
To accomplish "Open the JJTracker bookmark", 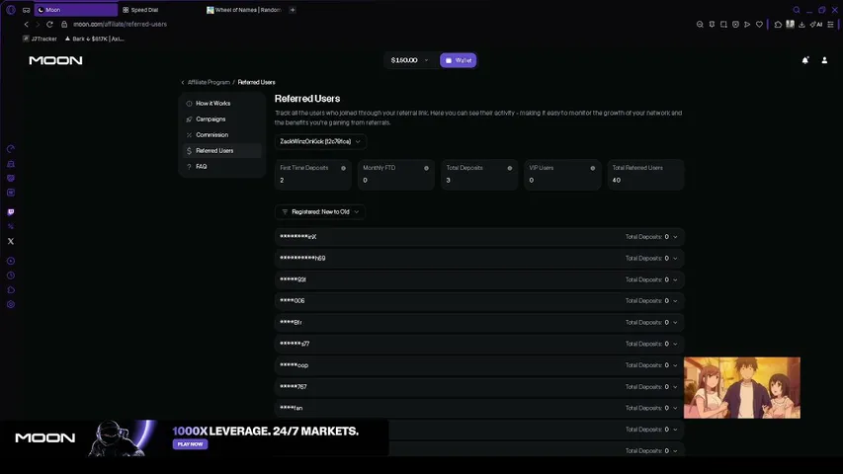I will point(40,39).
